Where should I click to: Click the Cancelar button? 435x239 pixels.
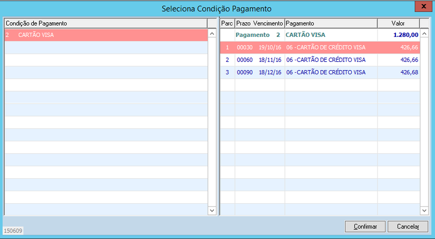[408, 227]
